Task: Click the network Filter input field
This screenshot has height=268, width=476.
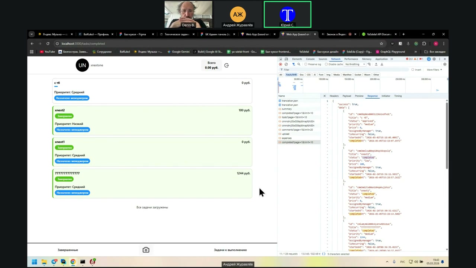Action: [335, 70]
